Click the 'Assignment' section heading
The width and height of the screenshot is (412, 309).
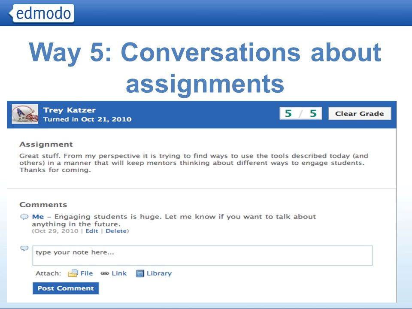[x=46, y=144]
